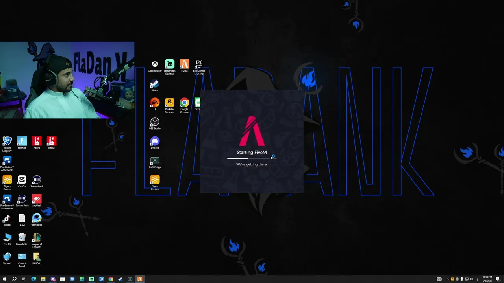
Task: Open File Explorer from the taskbar
Action: pos(43,279)
